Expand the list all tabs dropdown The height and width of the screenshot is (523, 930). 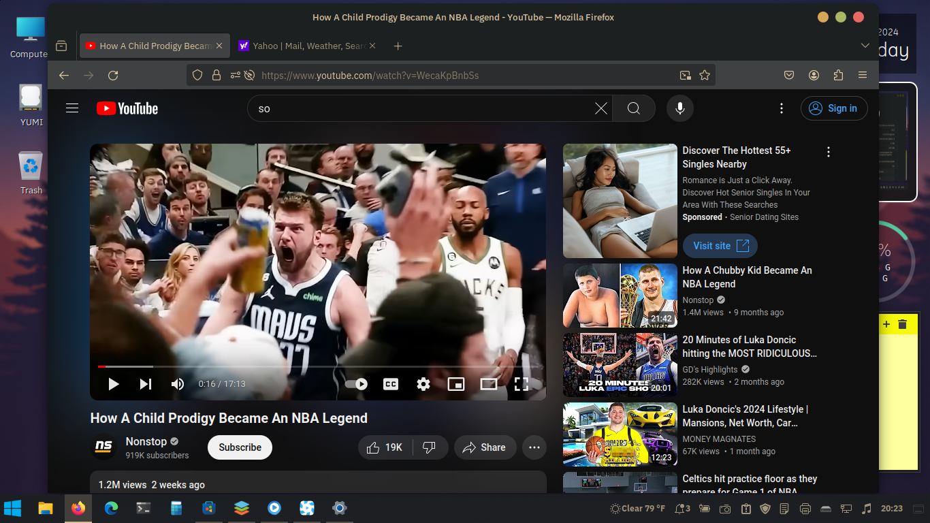coord(865,46)
